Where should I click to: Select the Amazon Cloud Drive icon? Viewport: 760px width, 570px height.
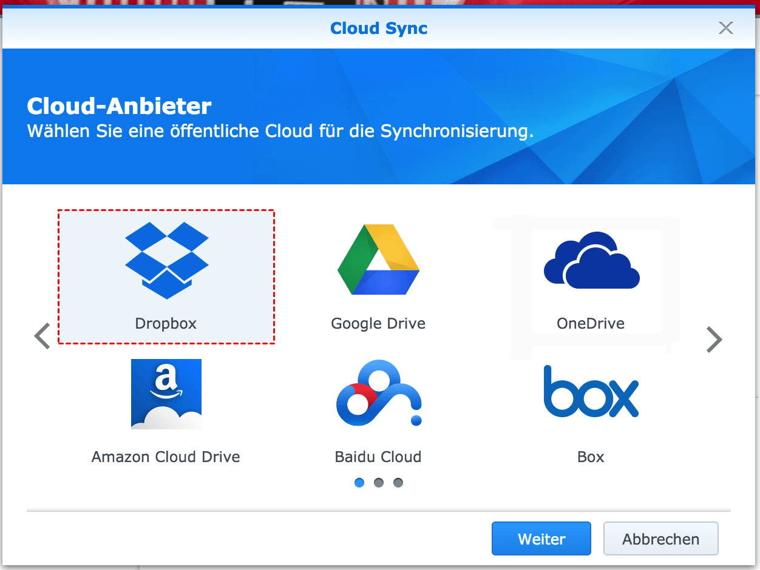166,394
